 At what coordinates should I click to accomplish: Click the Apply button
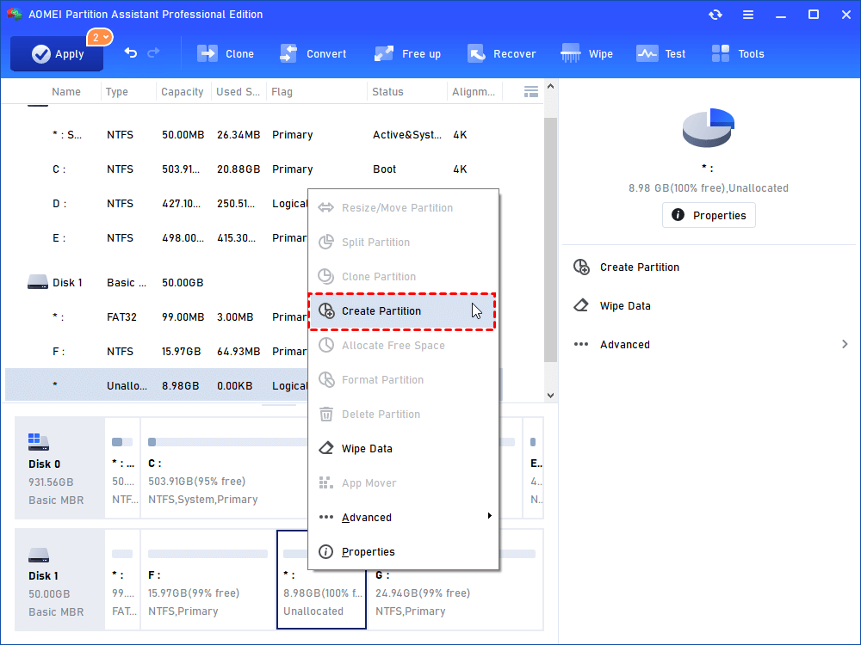57,53
